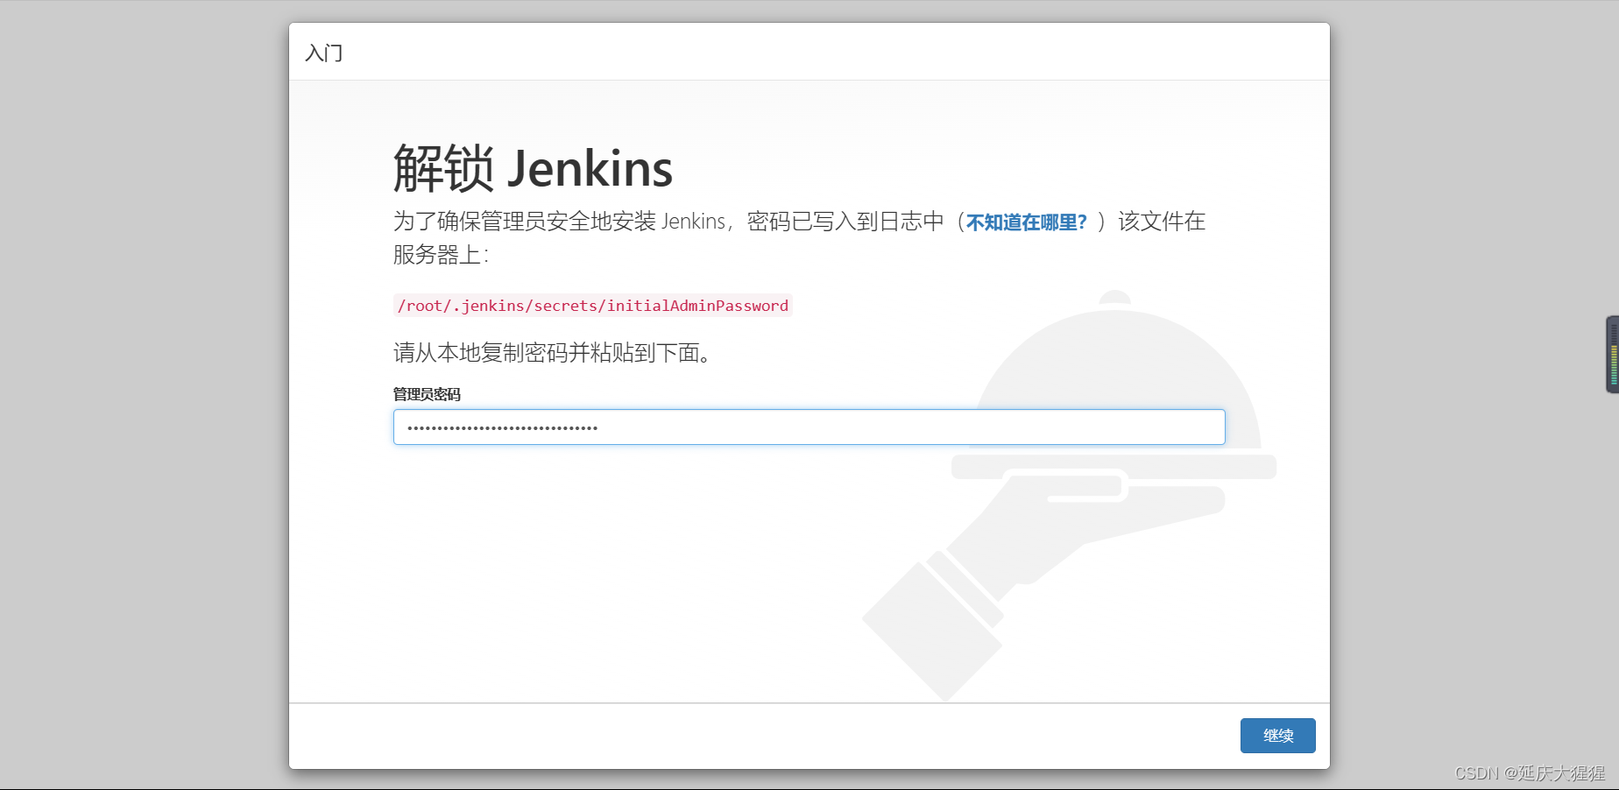Click the 请从本地复制密码并粘贴到下面 instruction text
The height and width of the screenshot is (790, 1619).
click(553, 353)
